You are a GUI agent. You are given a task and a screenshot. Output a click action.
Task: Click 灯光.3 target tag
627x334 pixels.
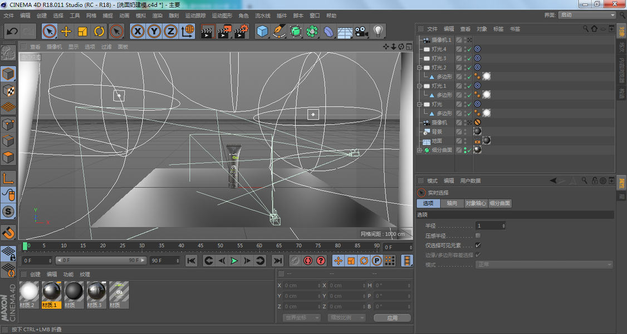(x=477, y=58)
